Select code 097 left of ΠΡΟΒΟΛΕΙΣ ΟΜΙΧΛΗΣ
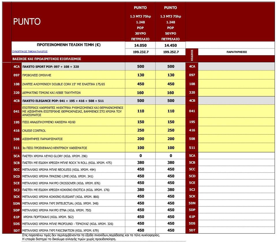 coord(17,75)
